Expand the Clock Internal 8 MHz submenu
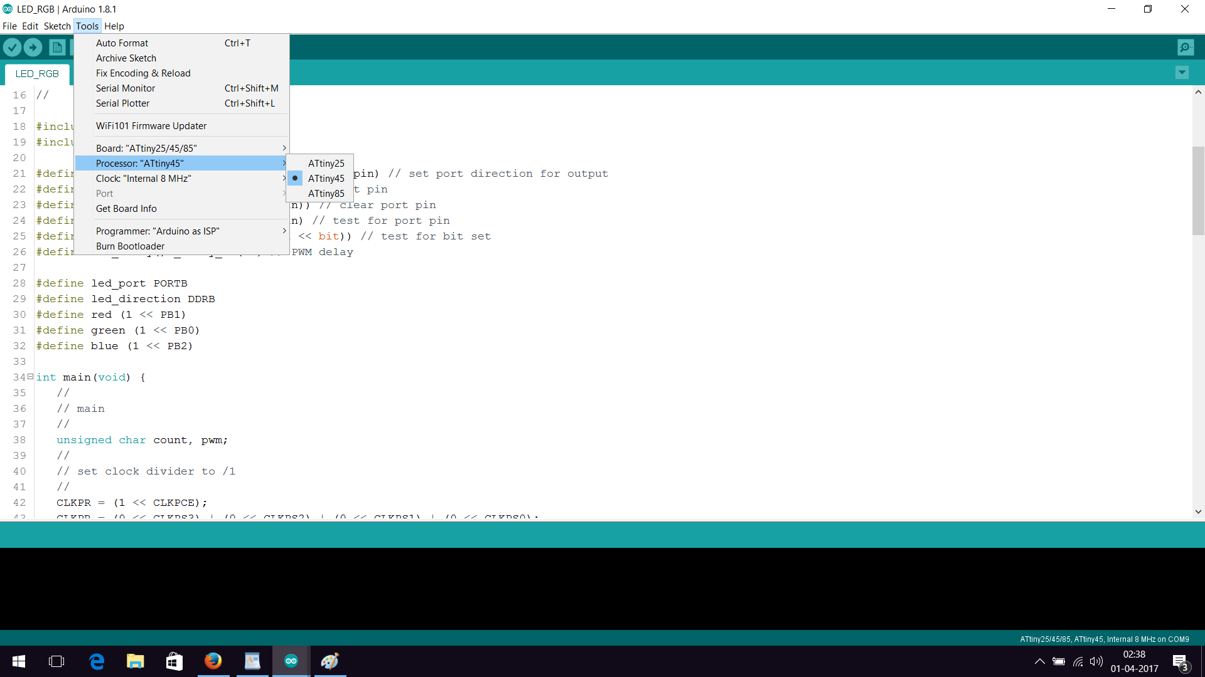 181,178
